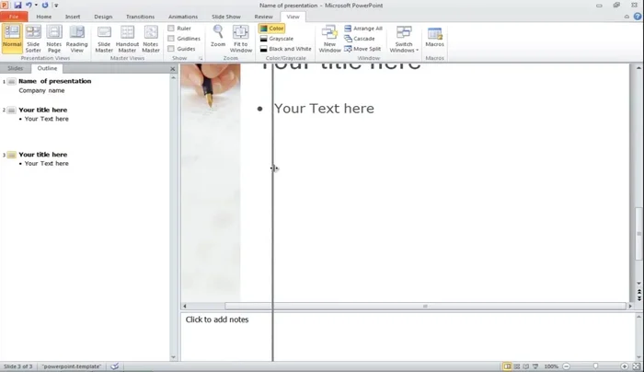Open the Slide Master view

104,38
